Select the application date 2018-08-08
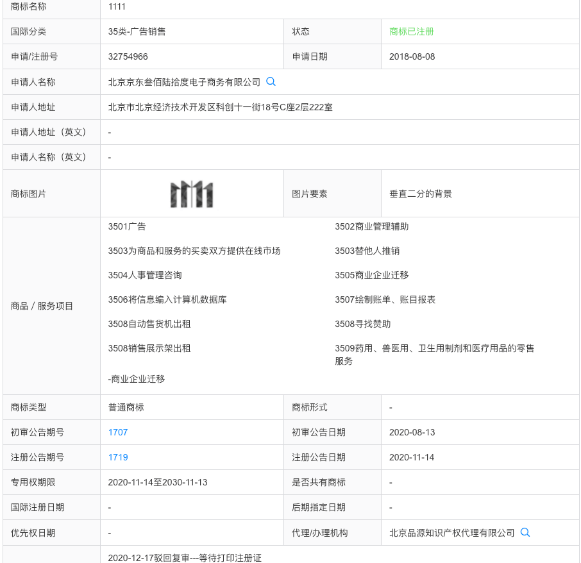The height and width of the screenshot is (563, 581). [410, 56]
